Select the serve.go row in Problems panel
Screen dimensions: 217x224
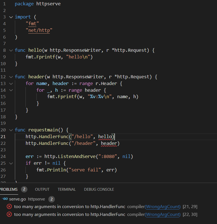pos(108,199)
